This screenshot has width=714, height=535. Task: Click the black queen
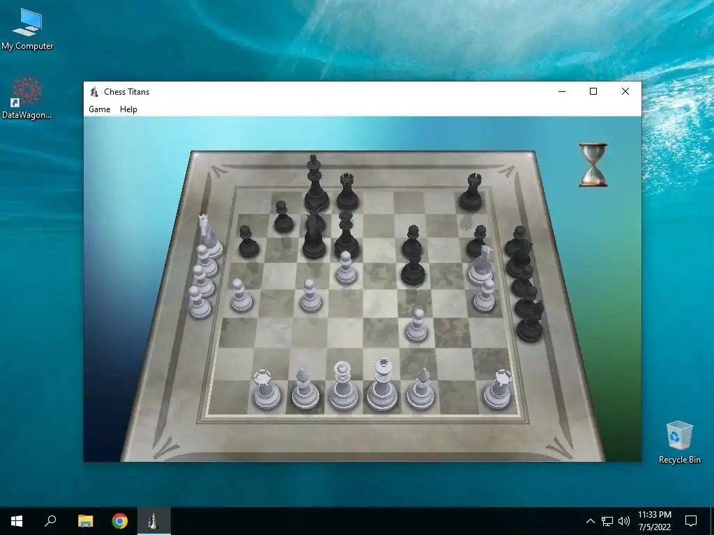347,234
